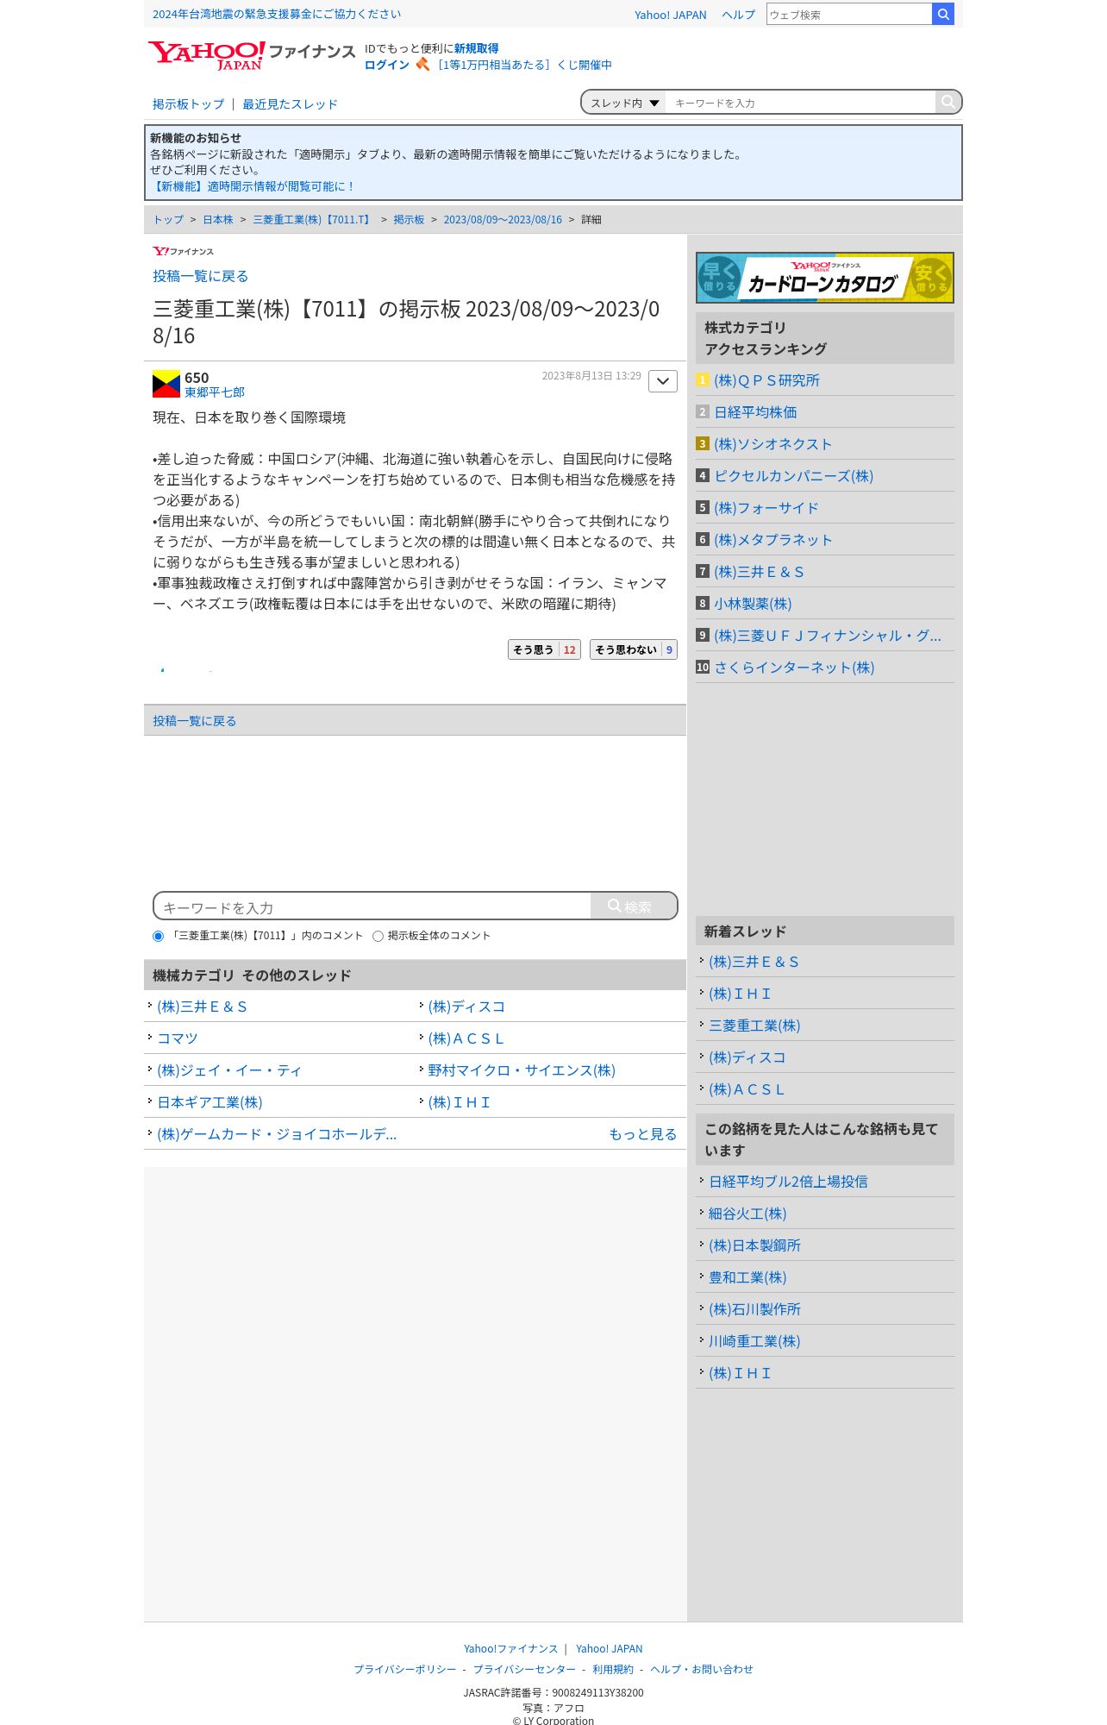The image size is (1107, 1725).
Task: Click the footer プライバシーセンター link
Action: tap(524, 1670)
